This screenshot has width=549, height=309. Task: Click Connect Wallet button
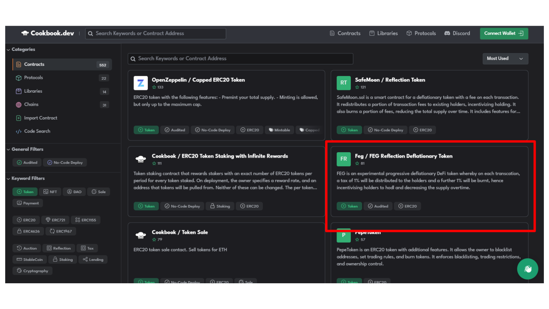504,33
